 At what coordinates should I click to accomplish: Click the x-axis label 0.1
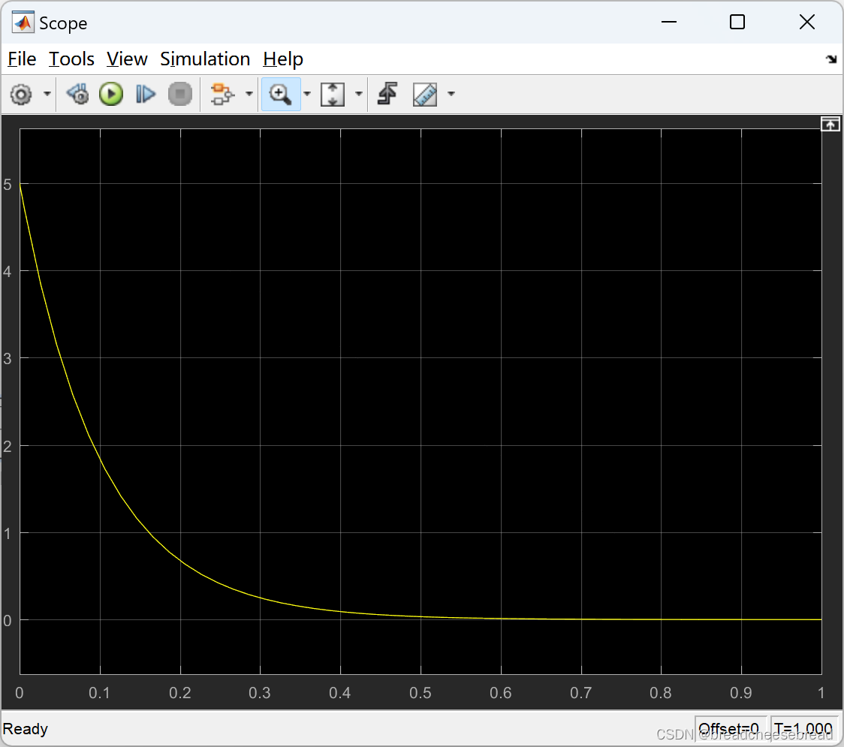click(100, 693)
